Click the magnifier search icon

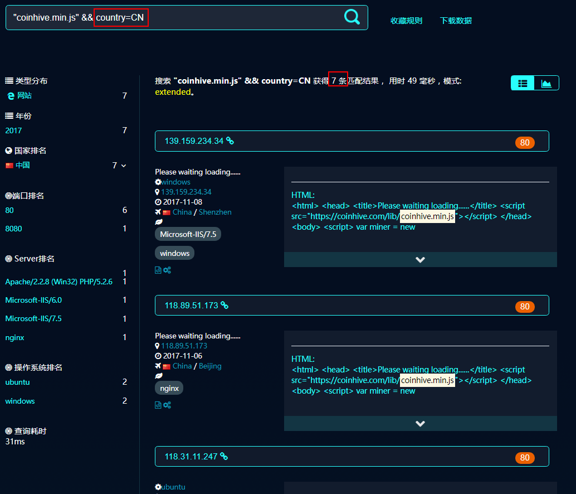[x=352, y=17]
